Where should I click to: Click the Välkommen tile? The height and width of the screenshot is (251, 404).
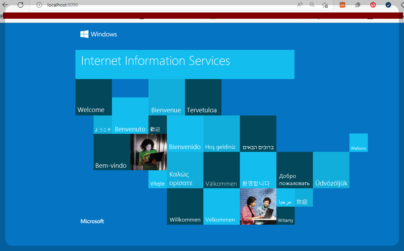click(x=221, y=170)
